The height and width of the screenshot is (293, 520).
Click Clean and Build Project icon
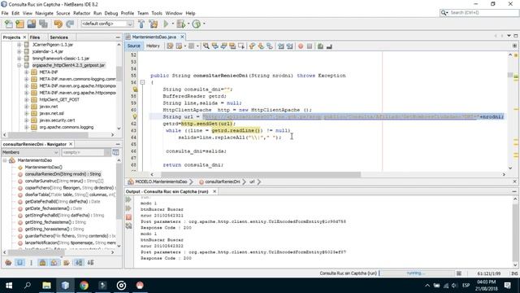(x=154, y=24)
